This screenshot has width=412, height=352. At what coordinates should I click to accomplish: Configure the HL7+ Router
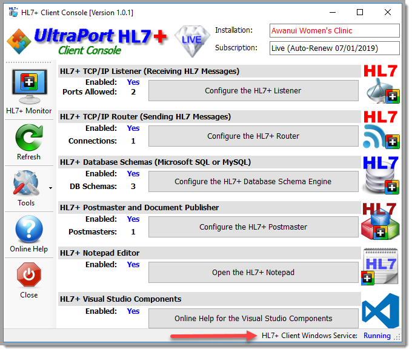[x=253, y=136]
